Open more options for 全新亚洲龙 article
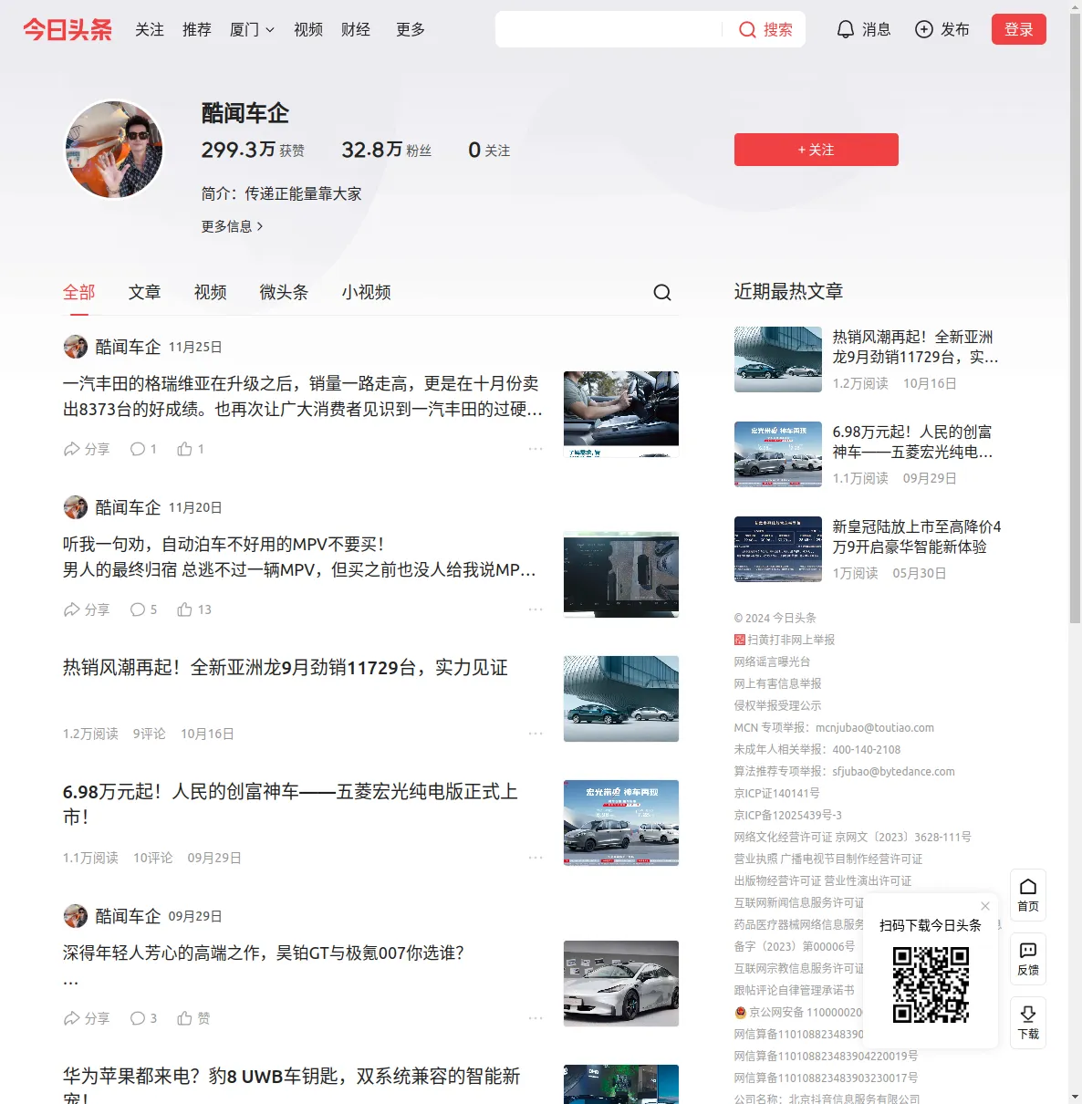Screen dimensions: 1082x1104 (x=536, y=734)
